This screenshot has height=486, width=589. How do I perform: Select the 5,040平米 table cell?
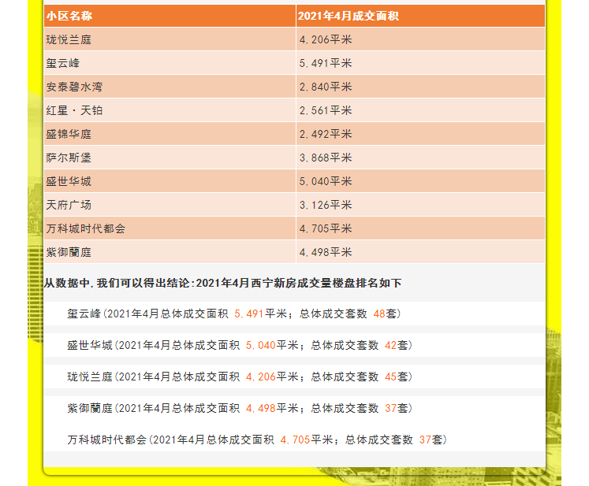point(420,181)
